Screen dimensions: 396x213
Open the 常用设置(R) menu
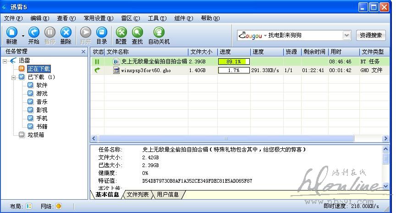(x=99, y=18)
